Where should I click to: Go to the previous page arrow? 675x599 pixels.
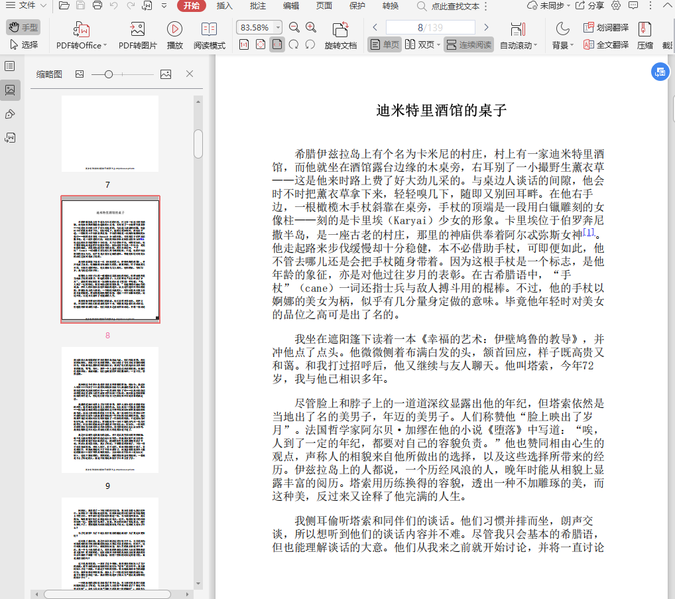375,27
